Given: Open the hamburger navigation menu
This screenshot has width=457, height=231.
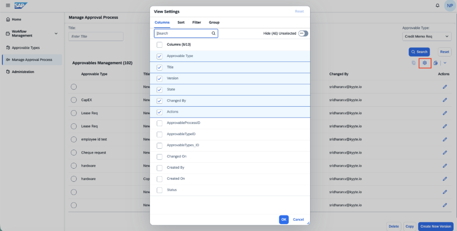Looking at the screenshot, I should click(x=8, y=5).
